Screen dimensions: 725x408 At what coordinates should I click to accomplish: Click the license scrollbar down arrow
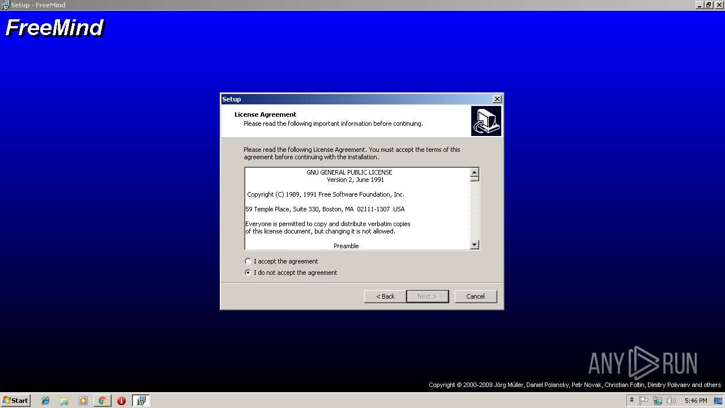coord(475,245)
